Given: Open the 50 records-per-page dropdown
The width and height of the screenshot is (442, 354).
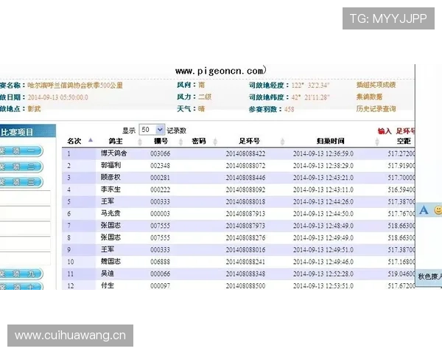Looking at the screenshot, I should tap(152, 130).
